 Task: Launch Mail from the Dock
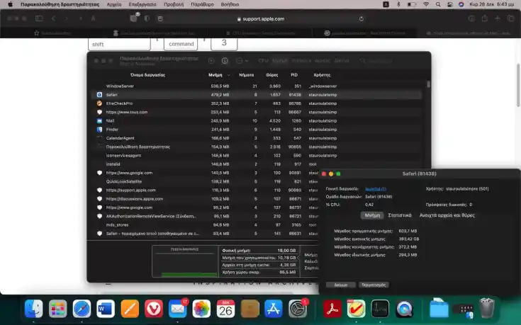click(x=177, y=309)
